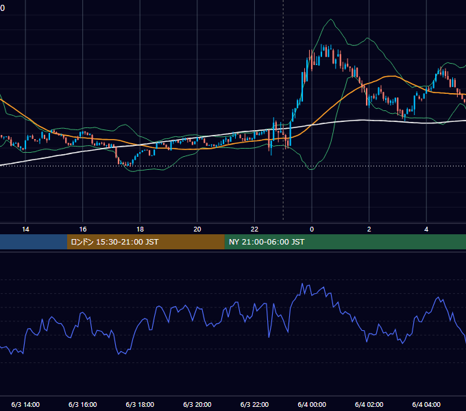Click the blue session bar before London
The image size is (466, 411).
34,242
